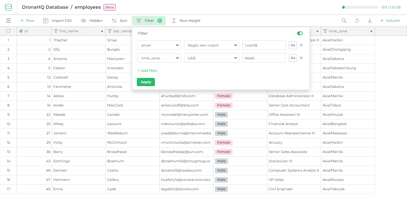Image resolution: width=407 pixels, height=214 pixels.
Task: Open the Hidden columns option
Action: [92, 21]
